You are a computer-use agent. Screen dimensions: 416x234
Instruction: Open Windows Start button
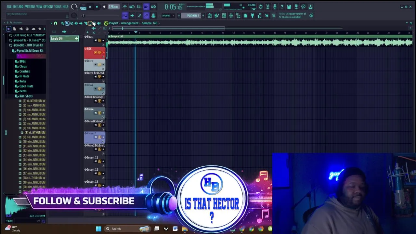click(x=98, y=229)
